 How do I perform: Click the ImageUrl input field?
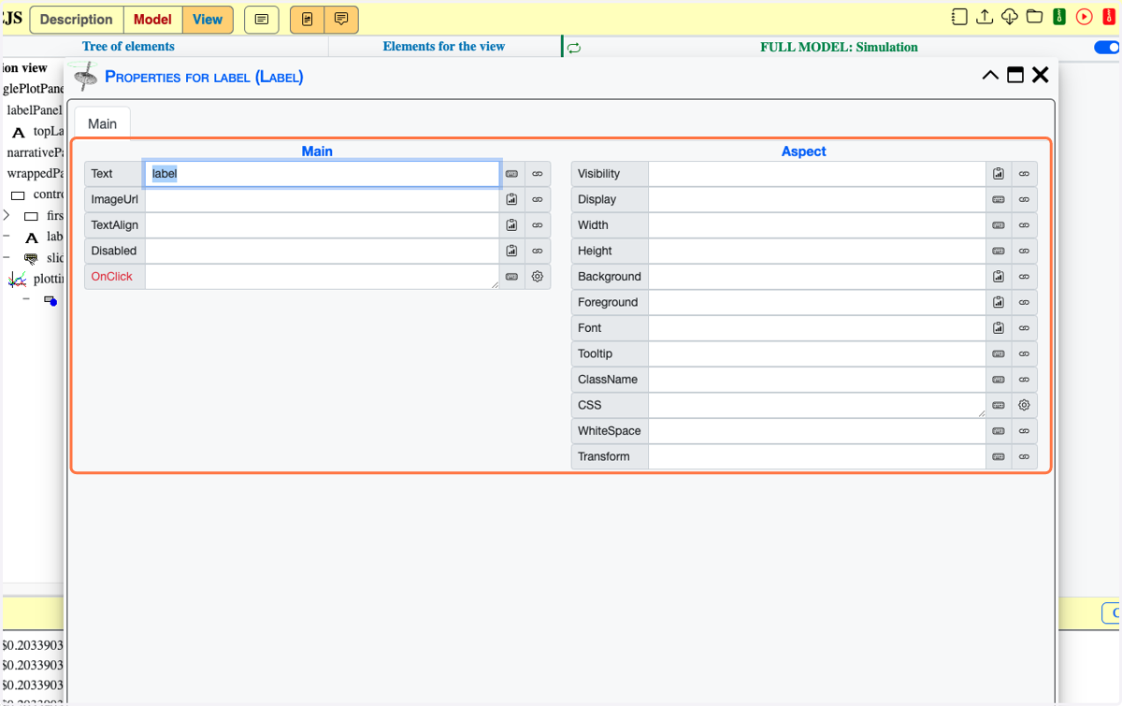(323, 199)
